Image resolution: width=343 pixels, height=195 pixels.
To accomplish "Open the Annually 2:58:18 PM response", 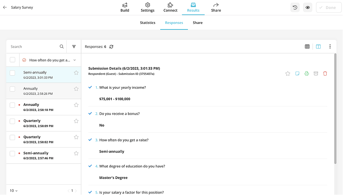I will coord(44,107).
